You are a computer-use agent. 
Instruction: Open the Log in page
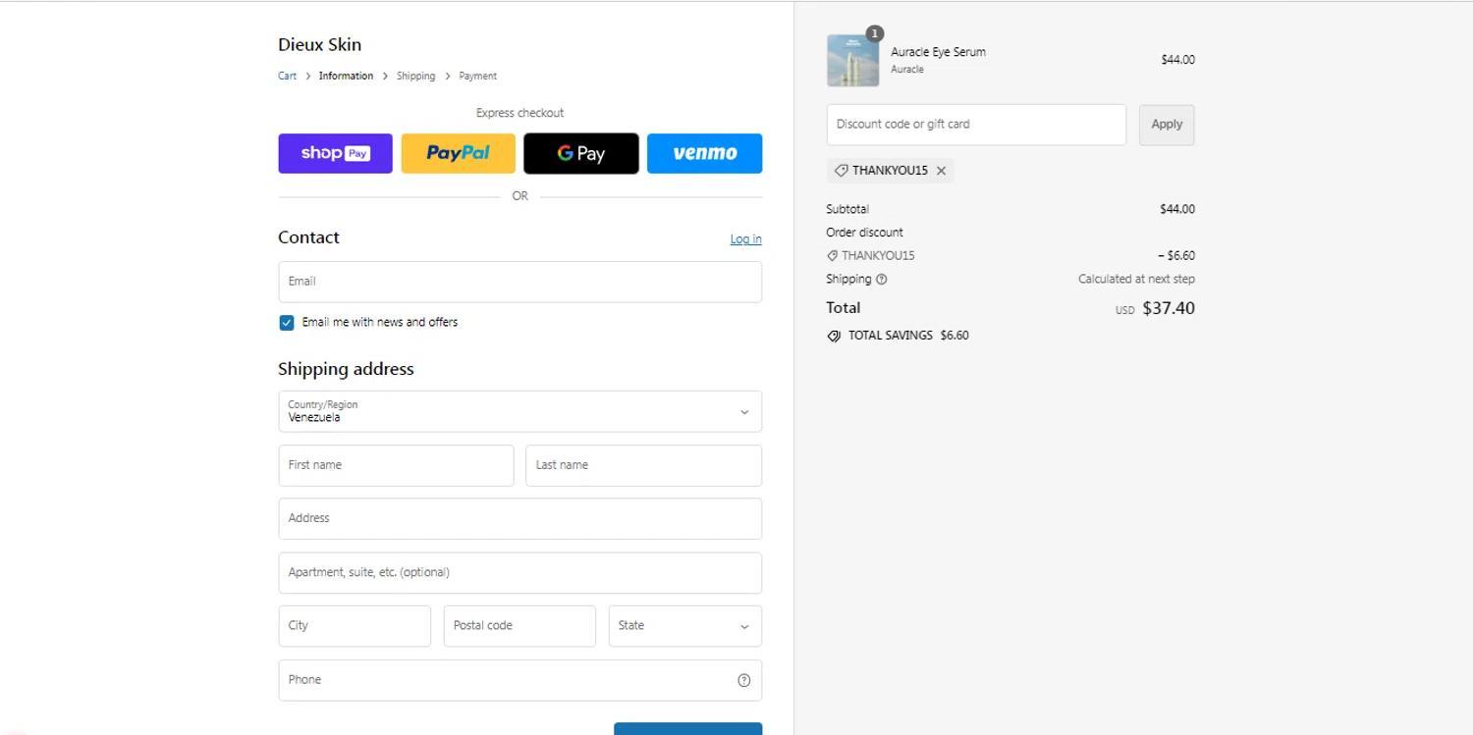(745, 238)
